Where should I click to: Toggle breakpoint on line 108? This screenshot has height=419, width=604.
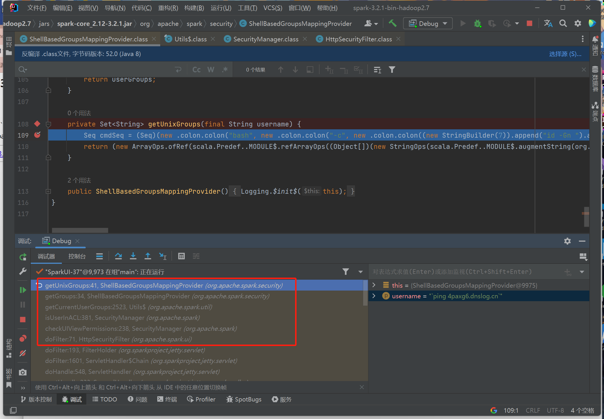click(37, 124)
